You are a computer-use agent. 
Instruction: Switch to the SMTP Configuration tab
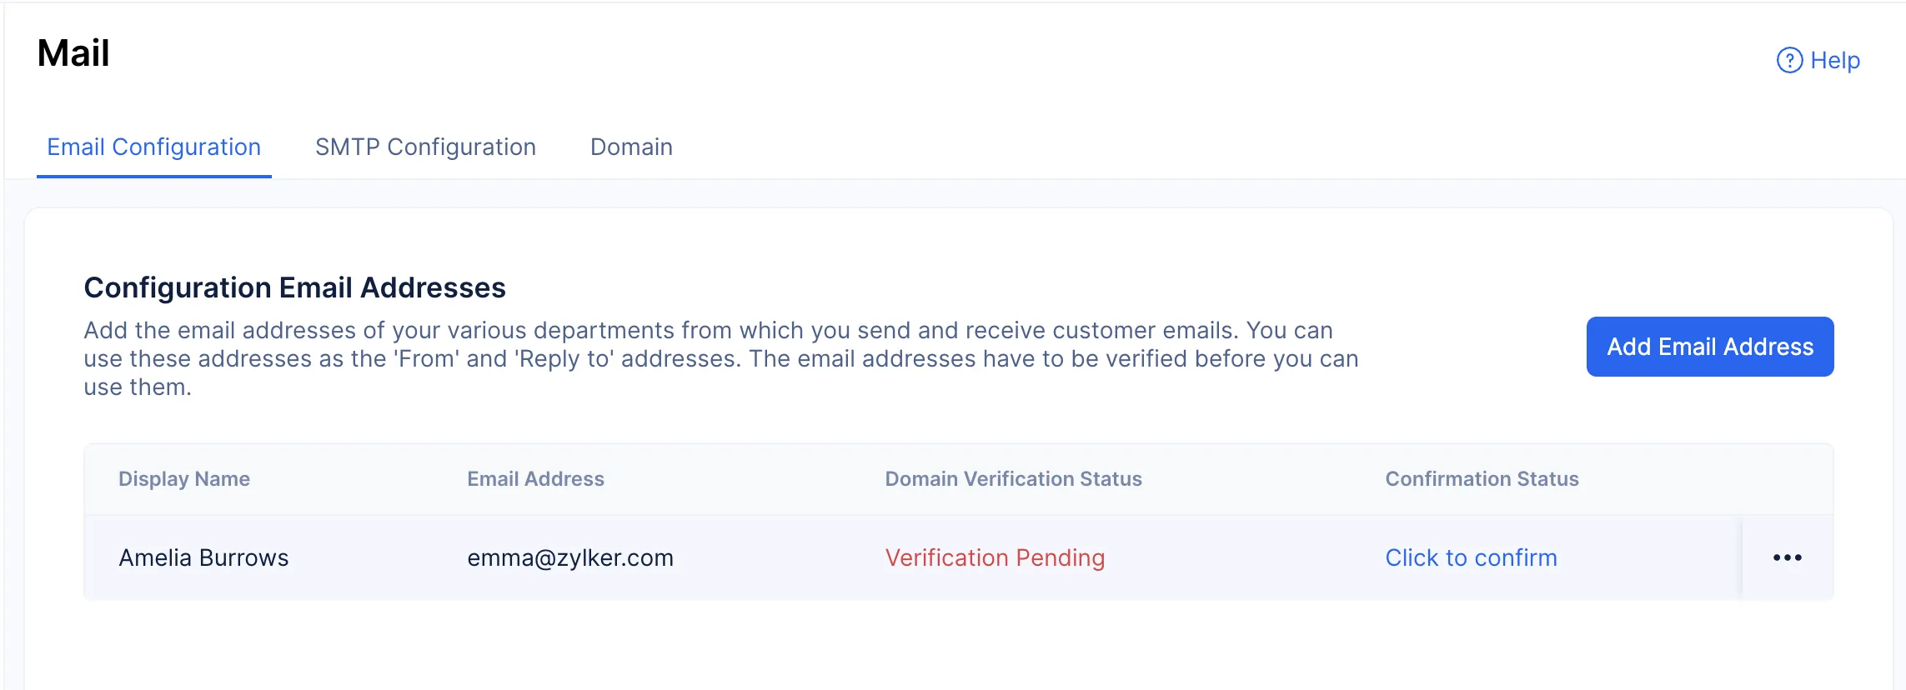point(425,147)
